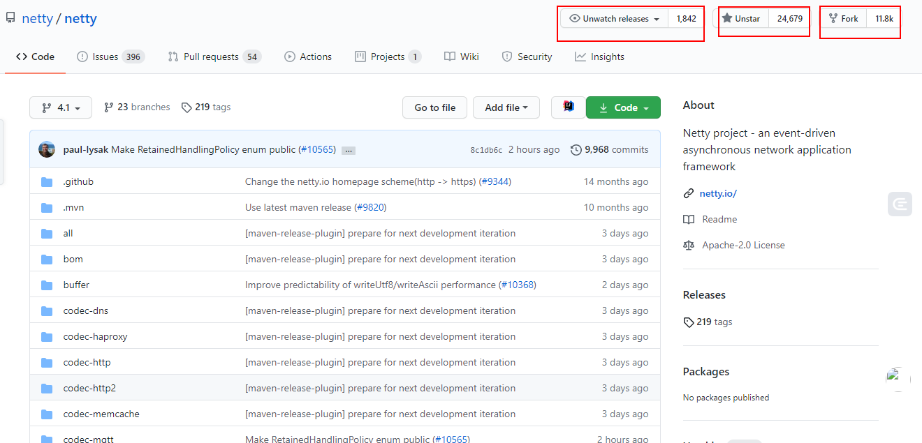
Task: Open the Insights tab
Action: pos(599,57)
